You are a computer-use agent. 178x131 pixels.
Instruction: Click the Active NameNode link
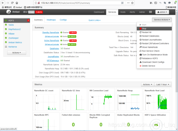(52, 41)
